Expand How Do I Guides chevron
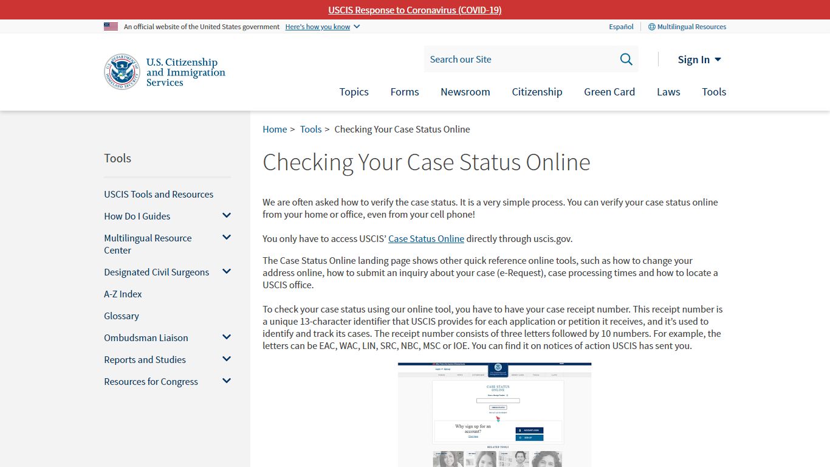Screen dimensions: 830x467 pyautogui.click(x=227, y=215)
